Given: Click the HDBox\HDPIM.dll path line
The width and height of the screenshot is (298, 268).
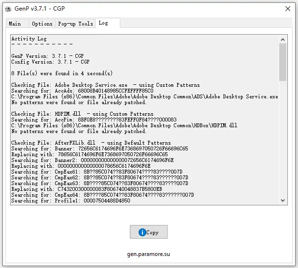Looking at the screenshot, I should pos(124,125).
